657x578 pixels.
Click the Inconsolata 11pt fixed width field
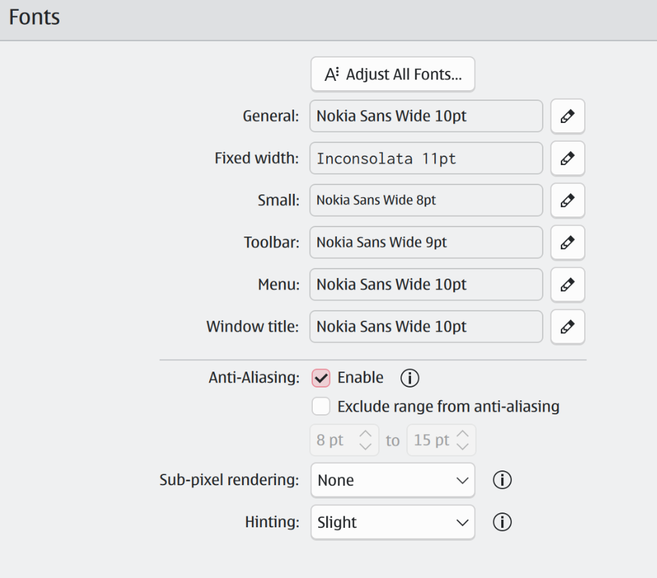click(426, 158)
